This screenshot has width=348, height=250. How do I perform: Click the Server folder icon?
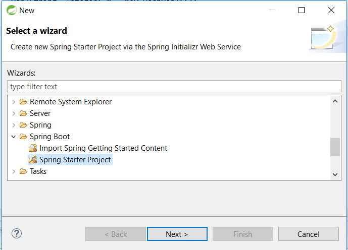pos(23,113)
